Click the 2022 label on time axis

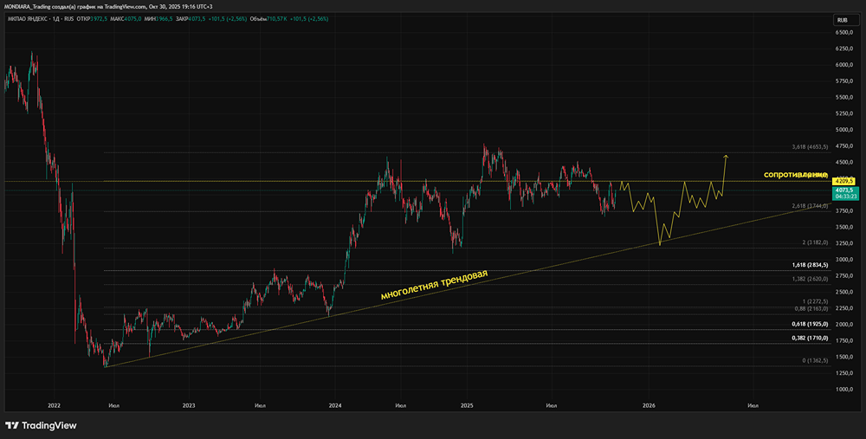[54, 405]
